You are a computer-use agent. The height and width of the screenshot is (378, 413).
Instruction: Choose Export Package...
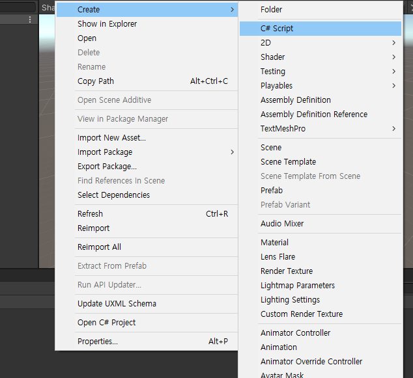tap(147, 167)
